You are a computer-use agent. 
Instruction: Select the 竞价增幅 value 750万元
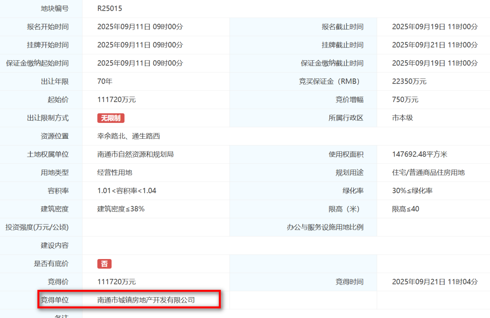405,99
